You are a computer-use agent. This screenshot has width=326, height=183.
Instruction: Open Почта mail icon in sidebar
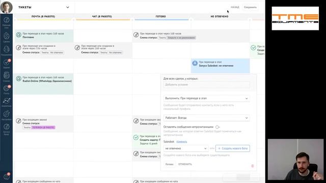7,89
